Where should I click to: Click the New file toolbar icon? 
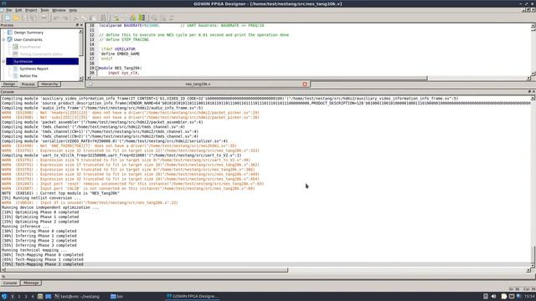pyautogui.click(x=8, y=18)
